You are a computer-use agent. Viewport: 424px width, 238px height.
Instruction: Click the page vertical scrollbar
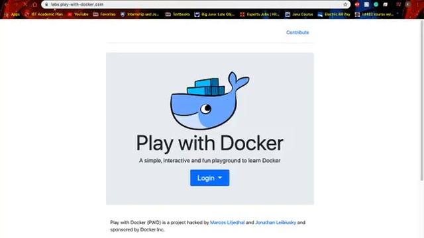[421, 100]
